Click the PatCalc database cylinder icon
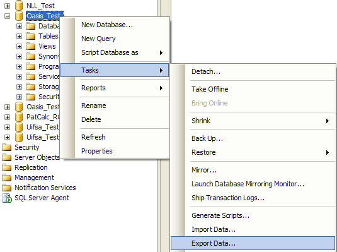This screenshot has width=337, height=252. pos(19,117)
